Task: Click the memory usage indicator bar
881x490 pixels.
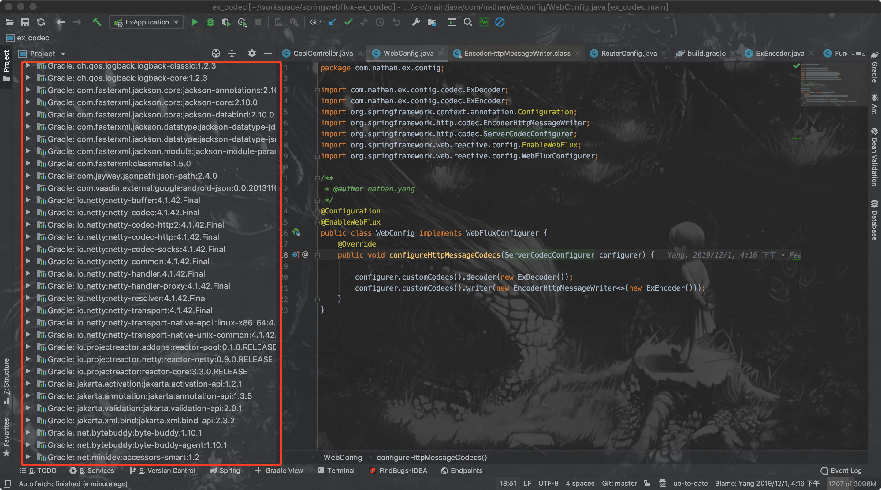Action: pyautogui.click(x=852, y=484)
